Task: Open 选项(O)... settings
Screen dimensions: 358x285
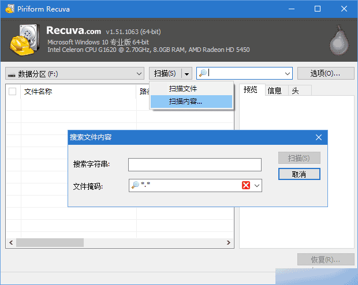Action: tap(326, 73)
